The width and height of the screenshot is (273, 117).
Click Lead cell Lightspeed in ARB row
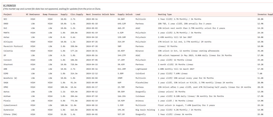(x=141, y=69)
